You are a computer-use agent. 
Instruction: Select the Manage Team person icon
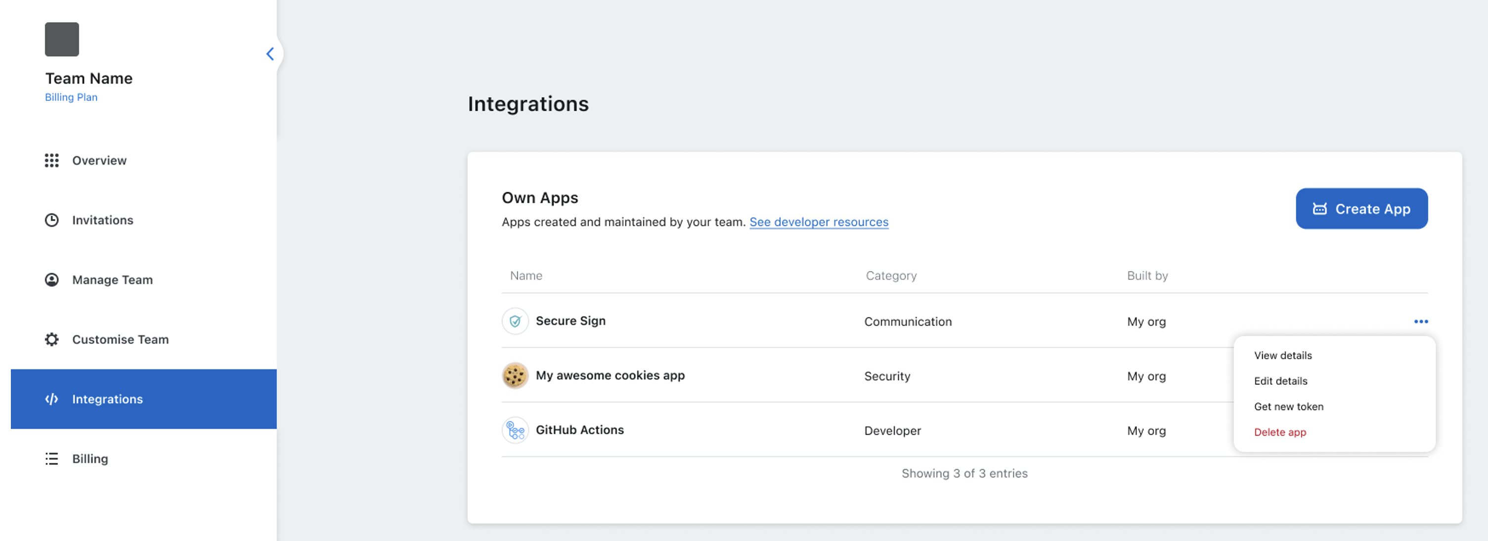[x=52, y=279]
